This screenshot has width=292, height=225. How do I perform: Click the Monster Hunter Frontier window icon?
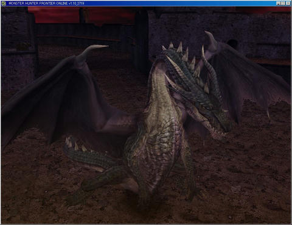(x=4, y=3)
